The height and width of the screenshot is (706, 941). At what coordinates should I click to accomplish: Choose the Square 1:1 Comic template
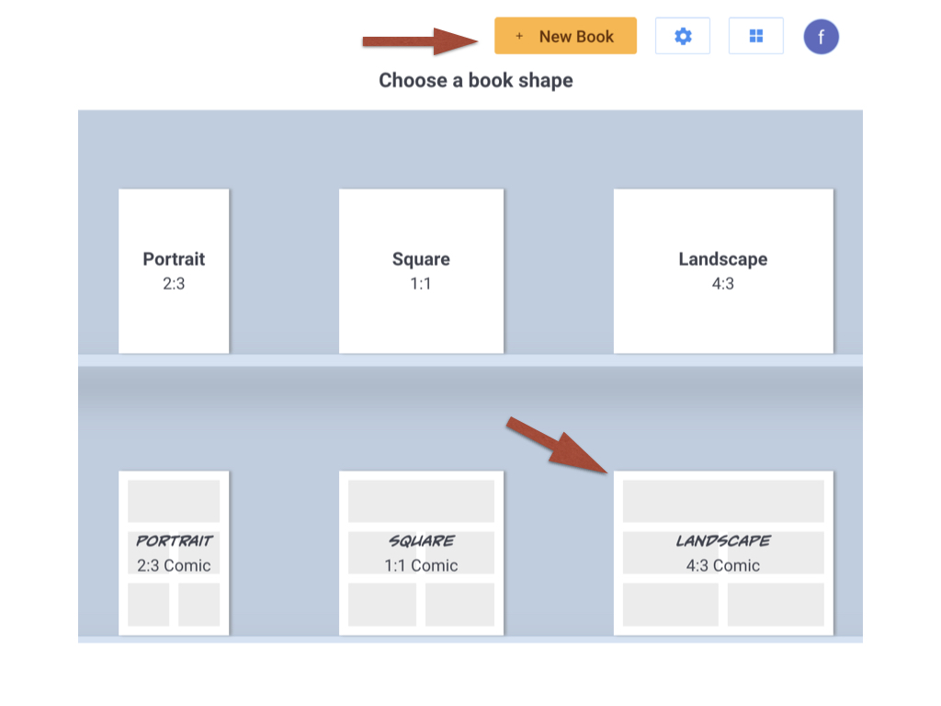pyautogui.click(x=421, y=552)
